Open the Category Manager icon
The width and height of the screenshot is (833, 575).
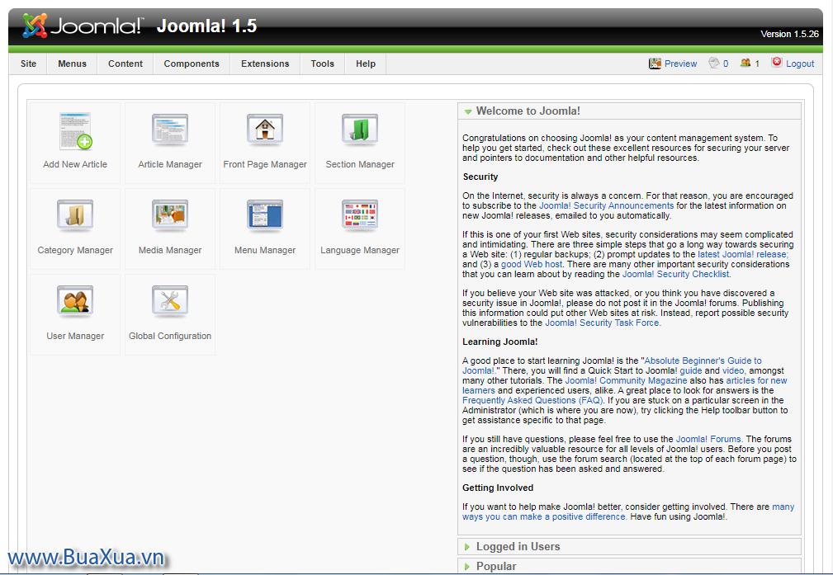pyautogui.click(x=75, y=215)
